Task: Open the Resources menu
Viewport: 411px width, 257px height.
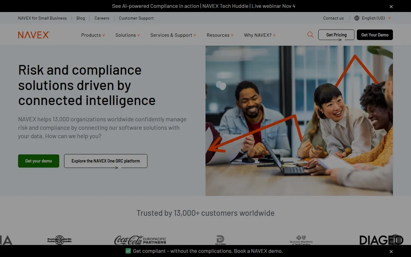Action: tap(220, 35)
